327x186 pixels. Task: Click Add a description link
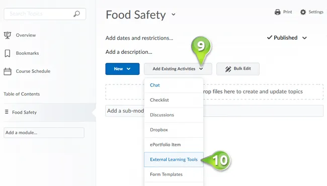tap(129, 52)
